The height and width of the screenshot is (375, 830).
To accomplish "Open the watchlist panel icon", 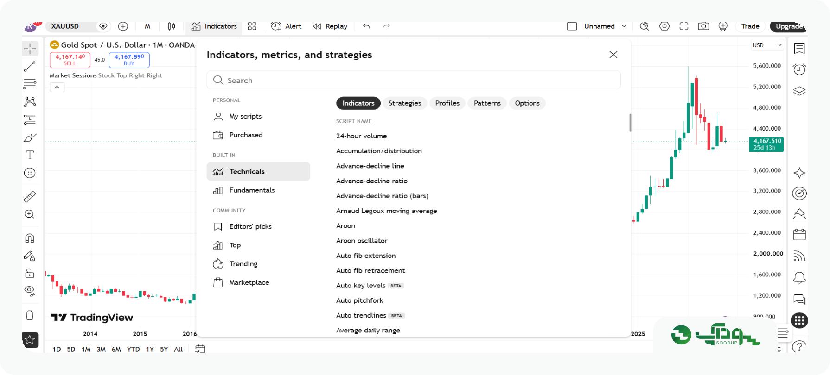I will click(799, 48).
